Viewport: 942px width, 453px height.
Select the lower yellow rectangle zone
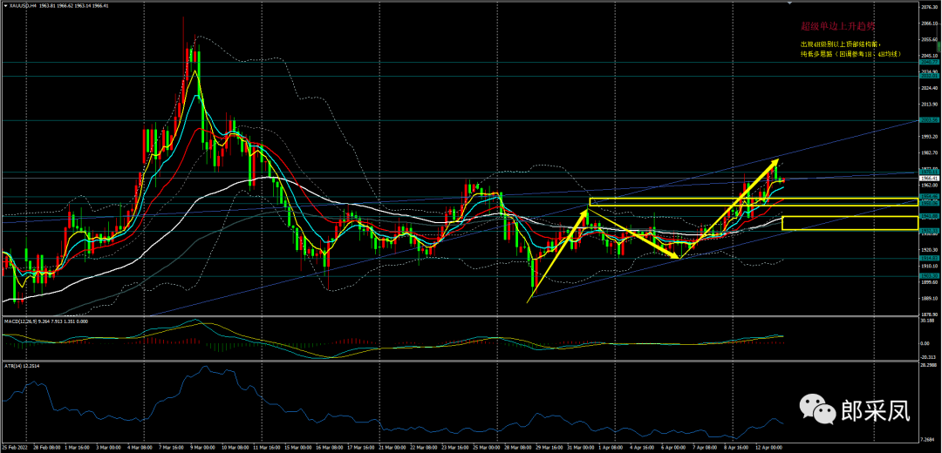click(850, 223)
